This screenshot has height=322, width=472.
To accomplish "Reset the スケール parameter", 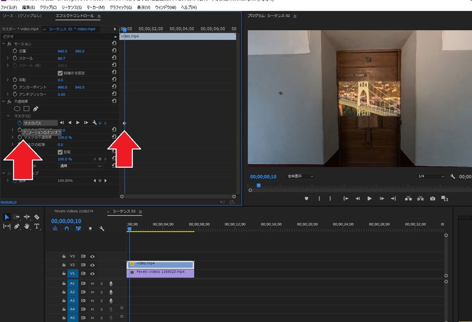I will pos(114,59).
